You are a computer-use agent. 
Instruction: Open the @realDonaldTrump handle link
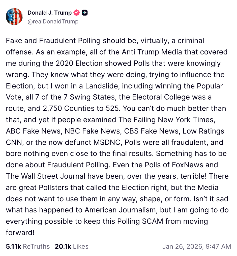pos(53,21)
